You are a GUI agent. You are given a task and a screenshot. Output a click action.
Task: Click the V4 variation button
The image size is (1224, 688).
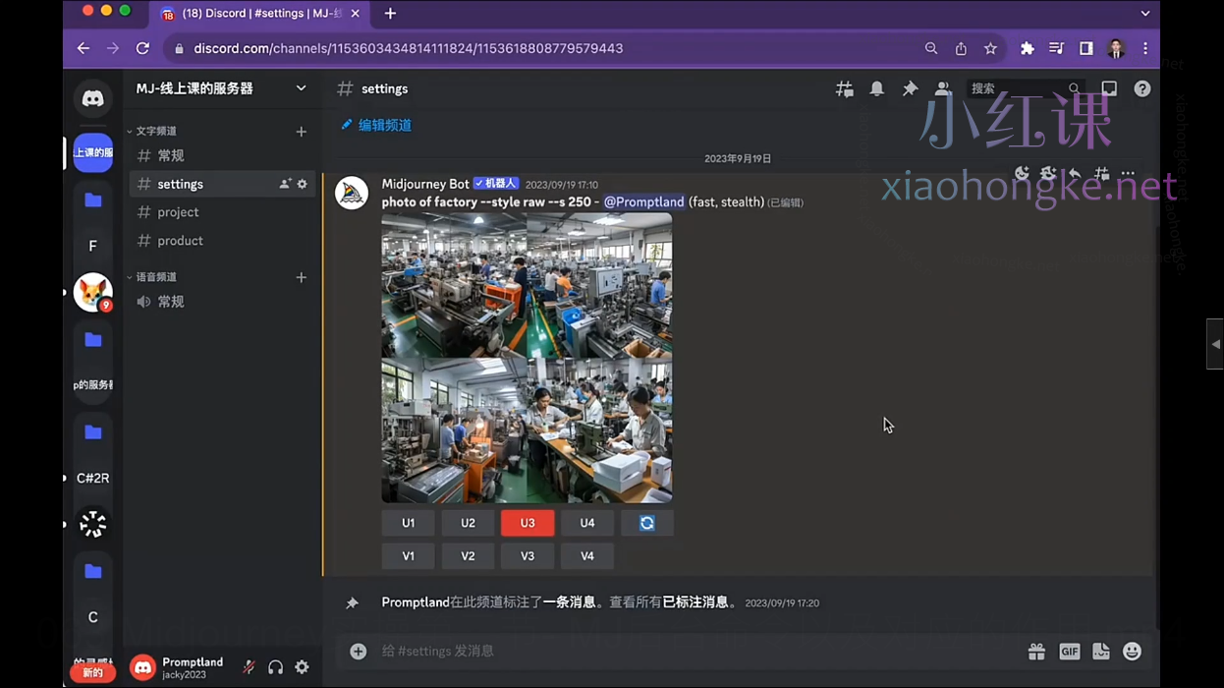tap(587, 556)
